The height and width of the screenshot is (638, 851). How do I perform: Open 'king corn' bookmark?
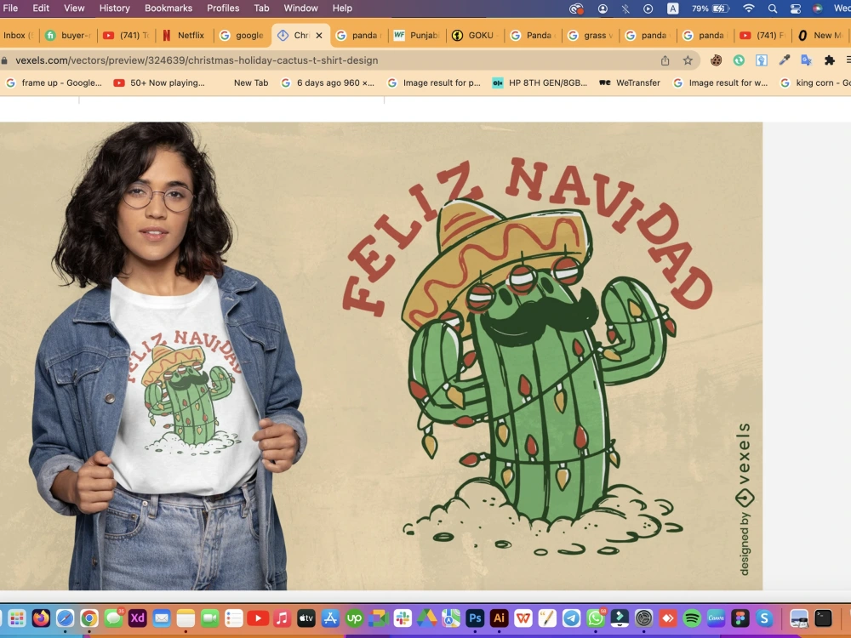point(815,83)
